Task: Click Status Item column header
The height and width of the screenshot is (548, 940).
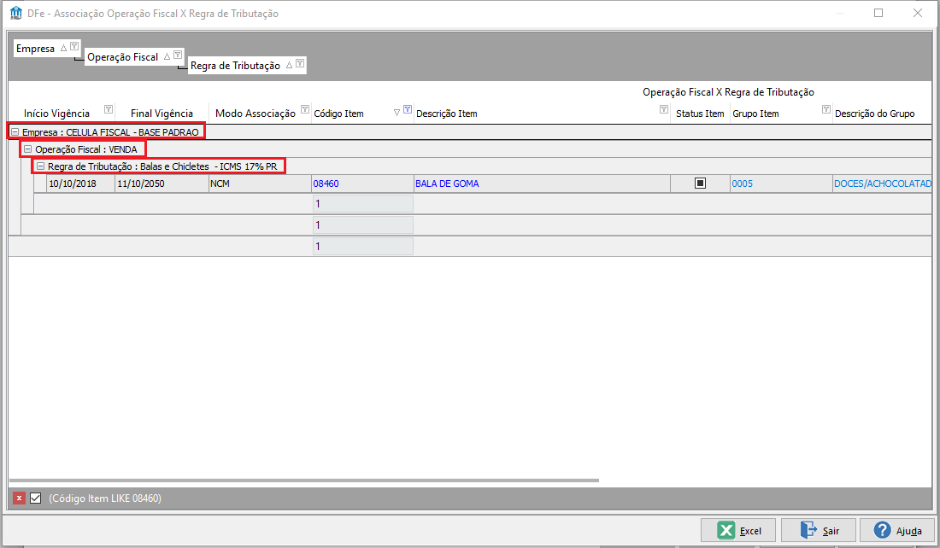Action: coord(700,114)
